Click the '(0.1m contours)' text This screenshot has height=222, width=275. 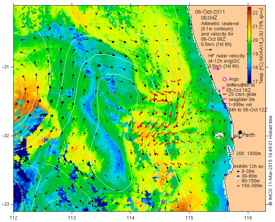217,28
